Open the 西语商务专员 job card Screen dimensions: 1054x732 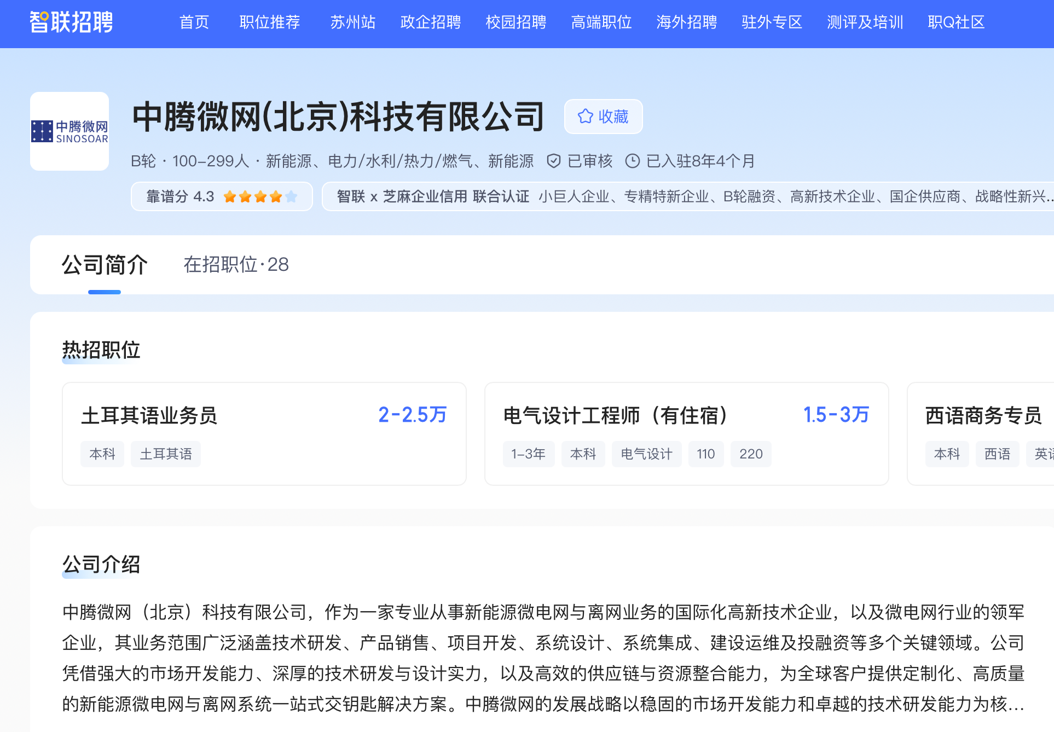tap(983, 415)
